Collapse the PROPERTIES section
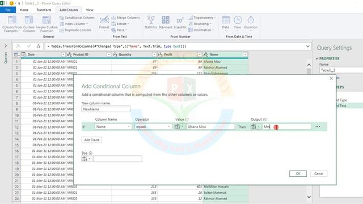This screenshot has height=204, width=363. pos(317,59)
